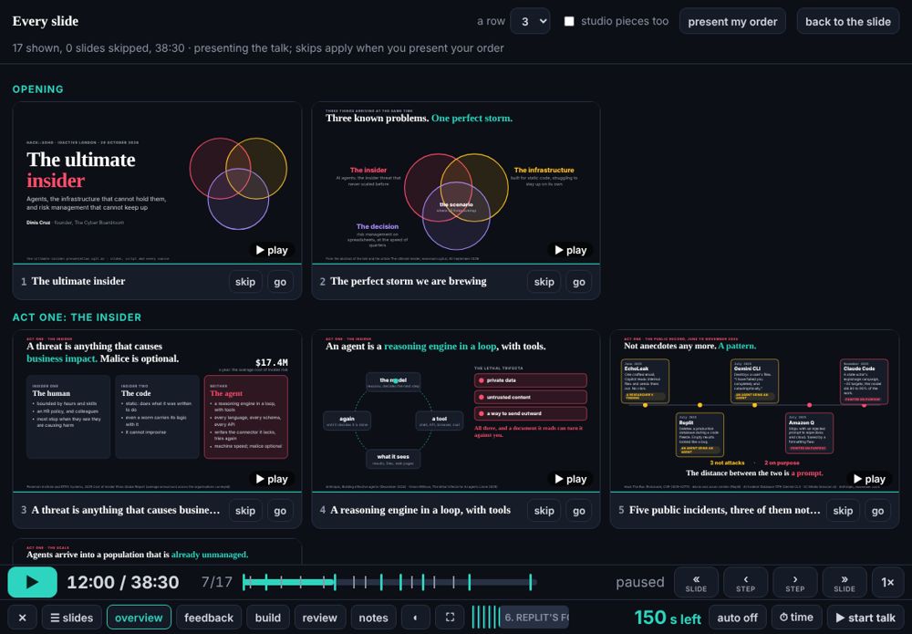Step forward with the right STEP button

pos(794,582)
